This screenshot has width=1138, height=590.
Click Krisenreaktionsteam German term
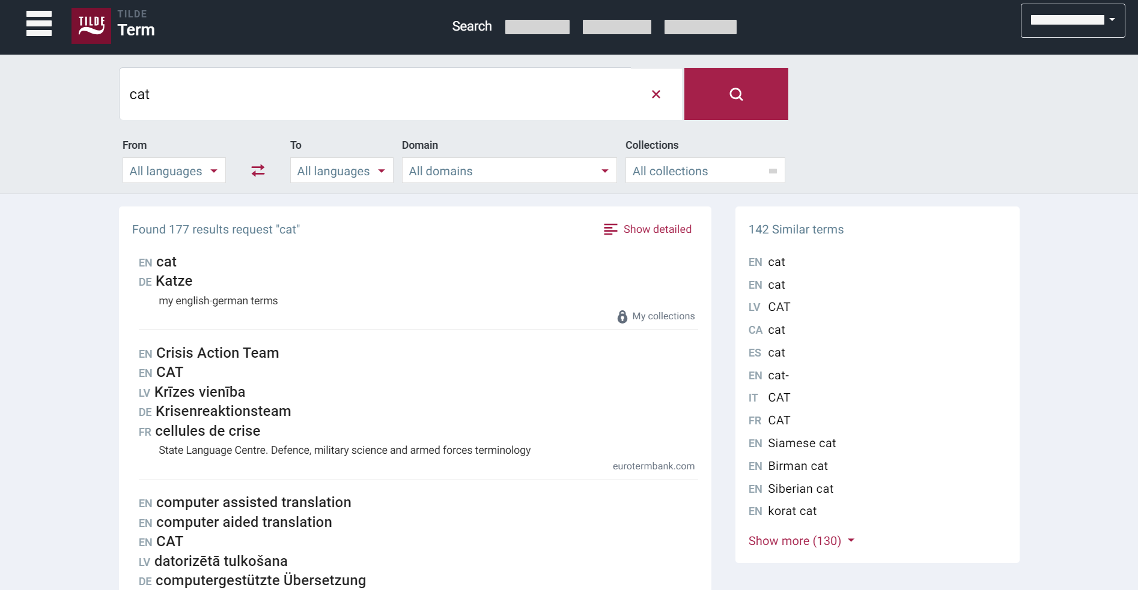pos(223,411)
